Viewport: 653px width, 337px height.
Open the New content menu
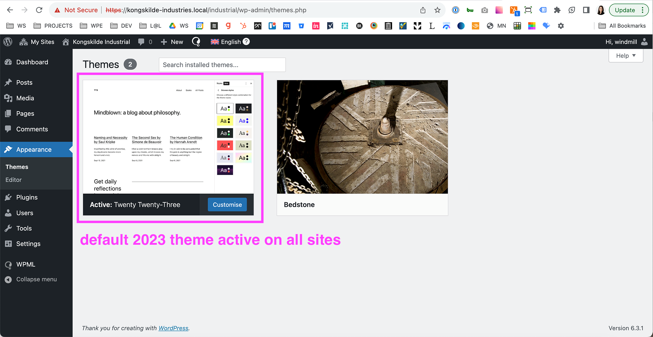(172, 42)
